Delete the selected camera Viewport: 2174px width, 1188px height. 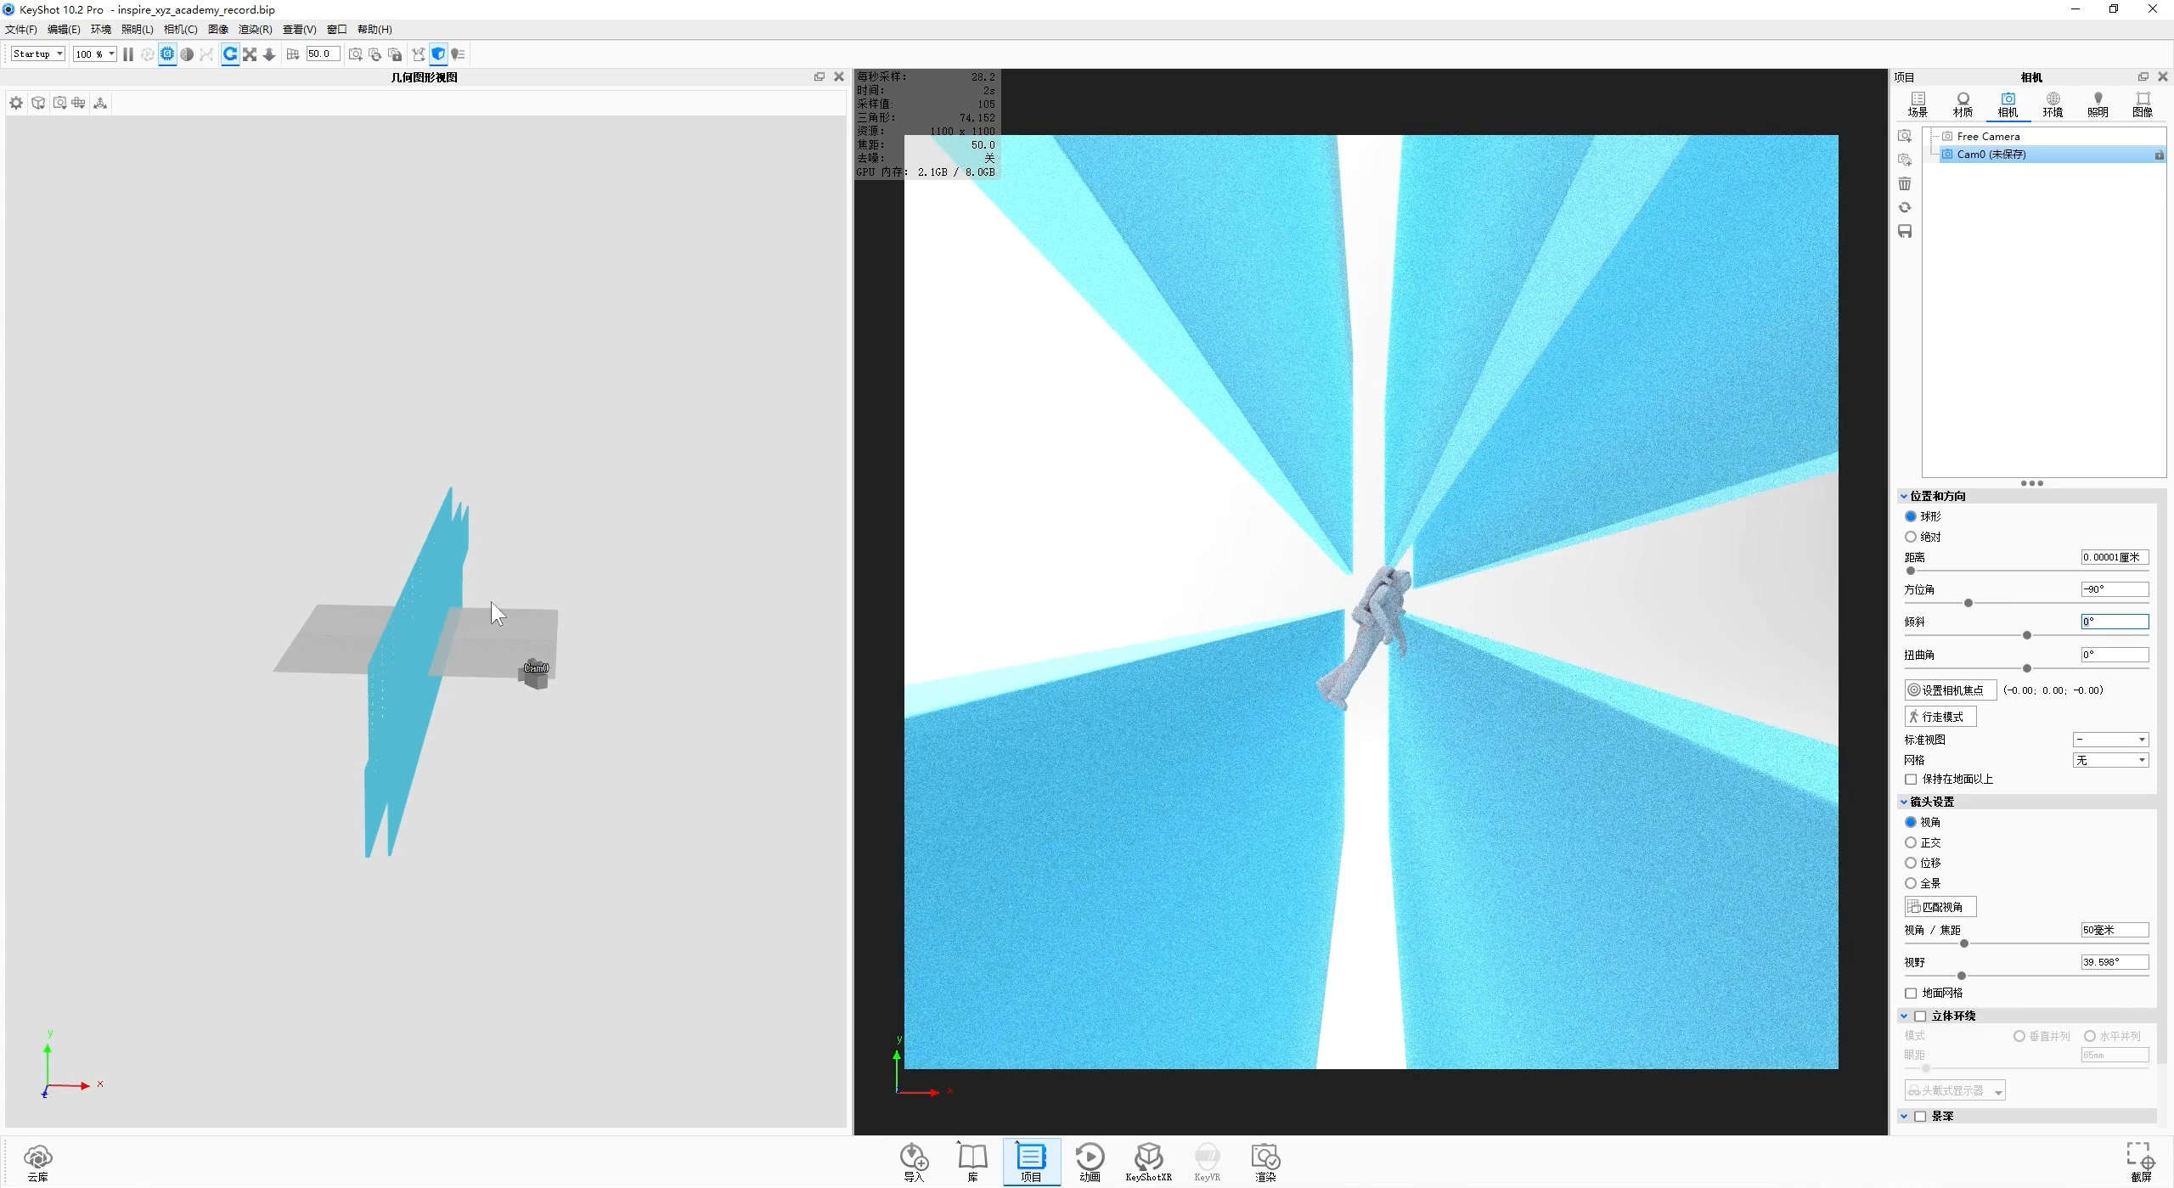pos(1905,183)
